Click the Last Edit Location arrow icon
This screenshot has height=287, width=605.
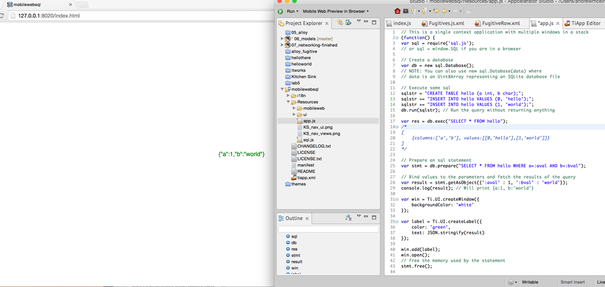tap(437, 11)
